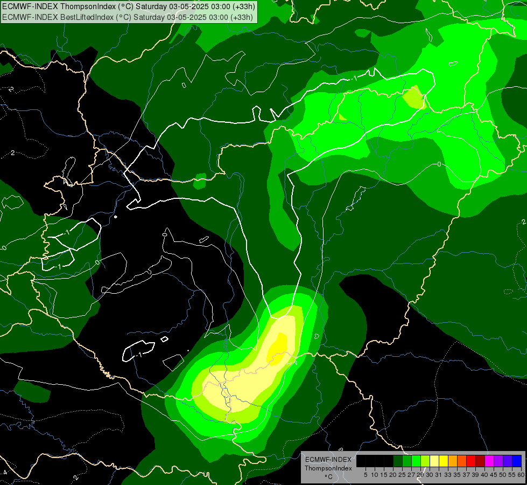Click the bright green 27–29 legend swatch
The width and height of the screenshot is (527, 485).
tap(416, 461)
